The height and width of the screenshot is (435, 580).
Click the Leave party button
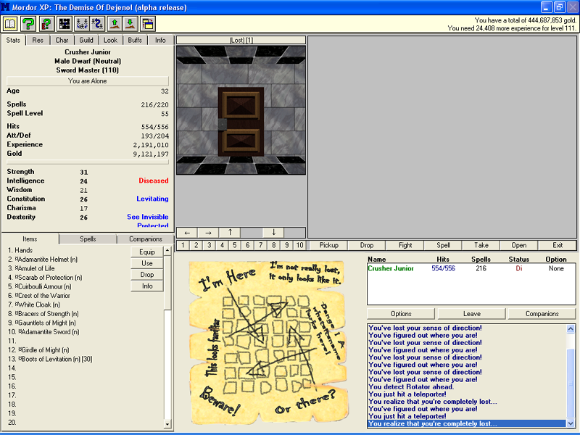click(x=472, y=314)
